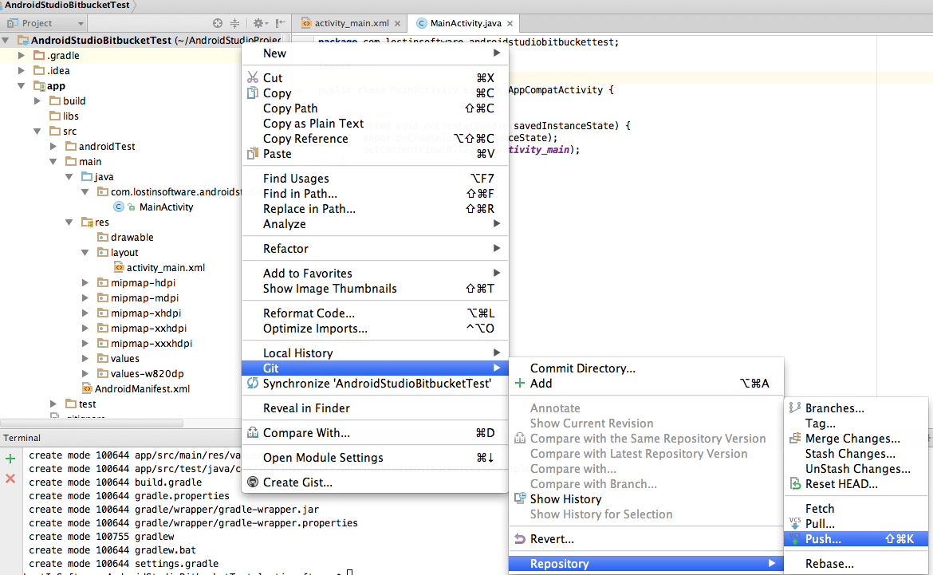
Task: Open MainActivity class in the project tree
Action: click(166, 207)
